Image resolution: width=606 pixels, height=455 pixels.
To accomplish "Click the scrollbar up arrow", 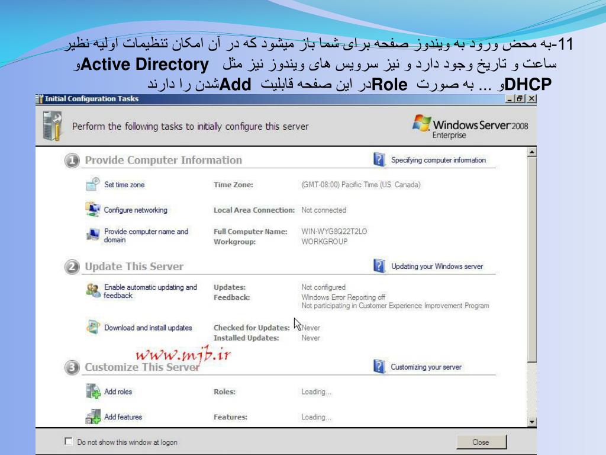I will (532, 152).
